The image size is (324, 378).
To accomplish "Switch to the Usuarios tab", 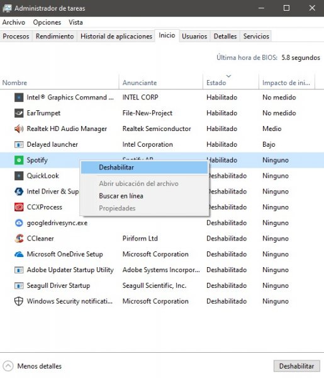I will click(194, 36).
